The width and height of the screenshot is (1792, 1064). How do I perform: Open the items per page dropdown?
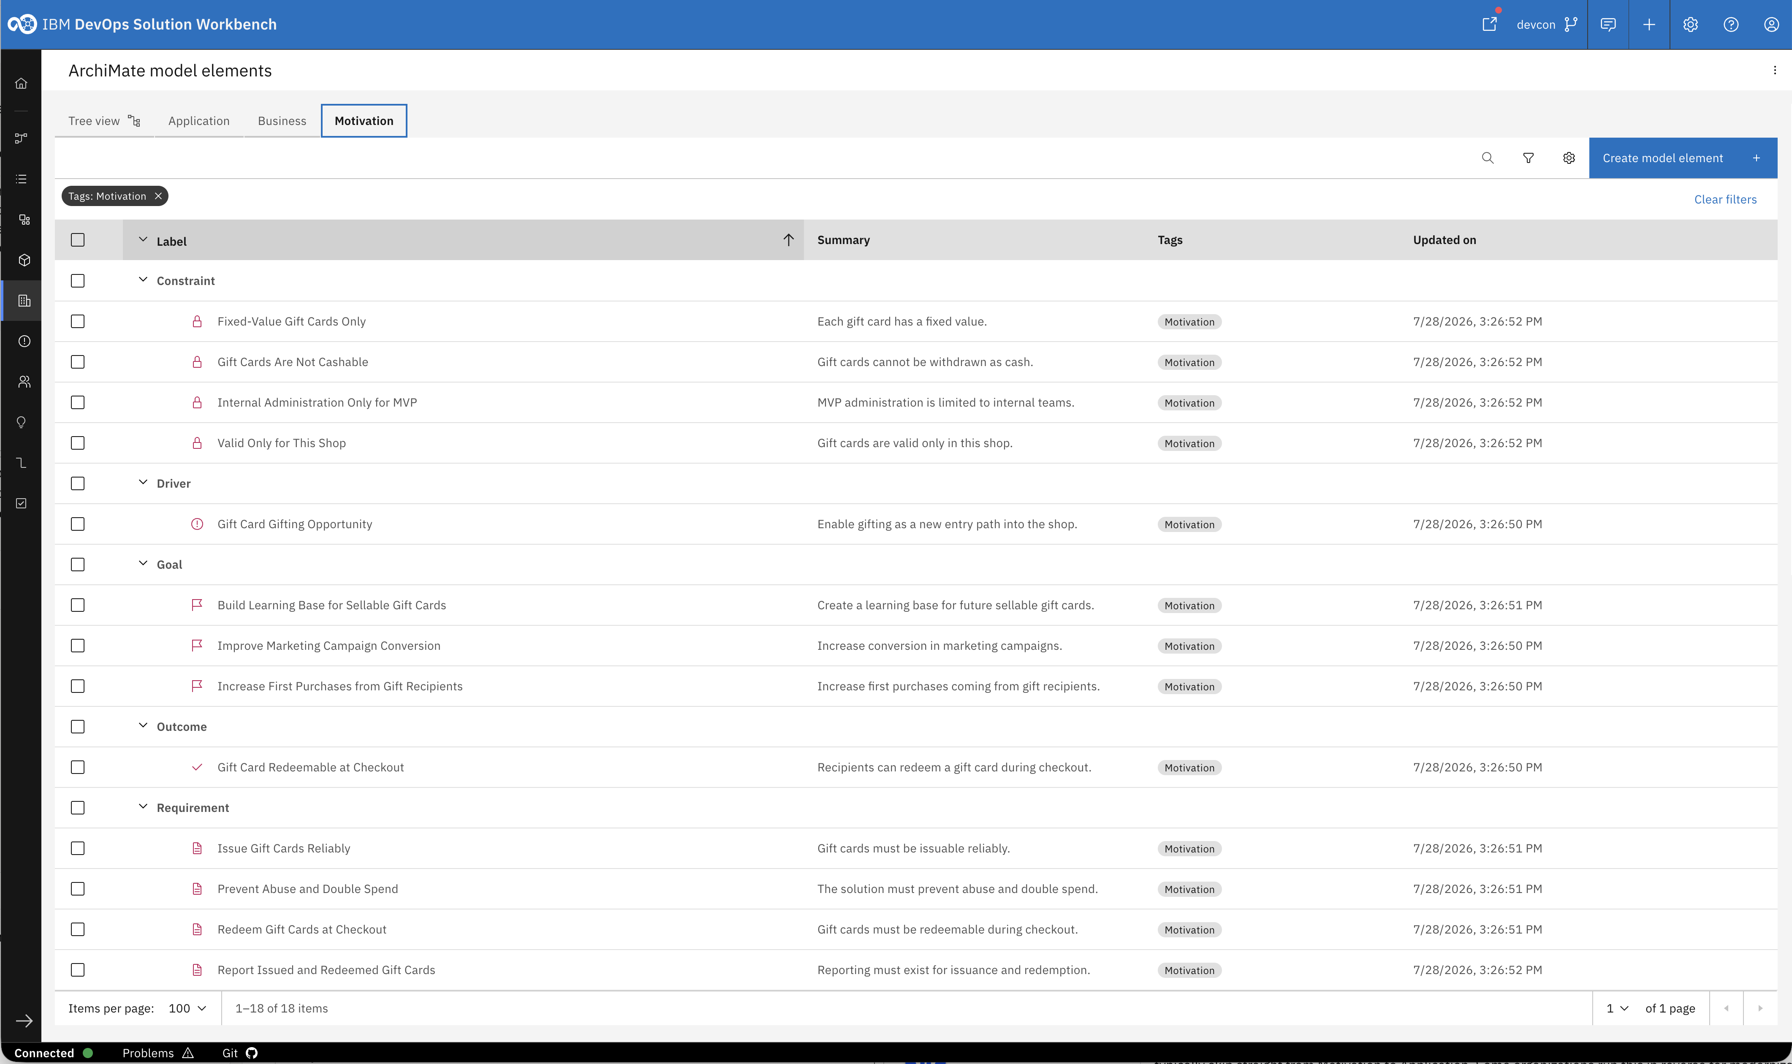click(187, 1008)
